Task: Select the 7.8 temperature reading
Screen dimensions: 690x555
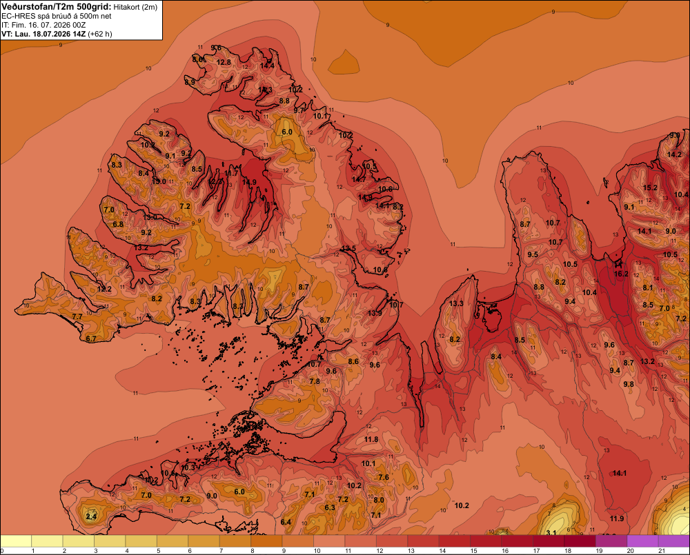Action: (315, 381)
